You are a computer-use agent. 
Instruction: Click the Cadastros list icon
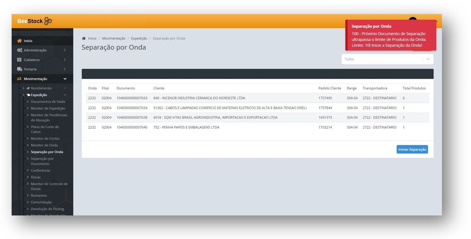coord(19,60)
